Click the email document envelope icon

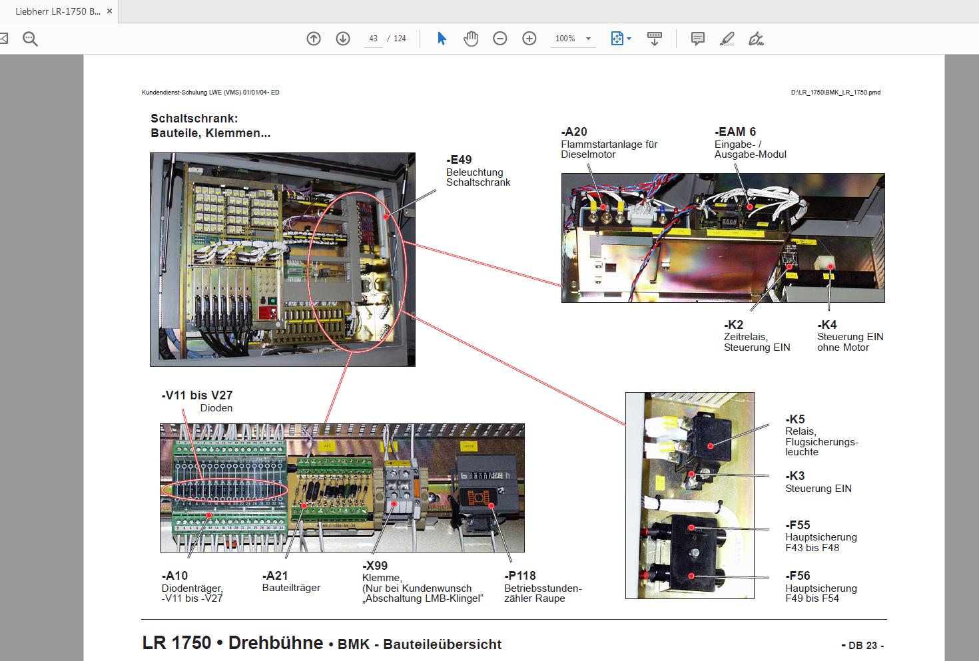(5, 38)
